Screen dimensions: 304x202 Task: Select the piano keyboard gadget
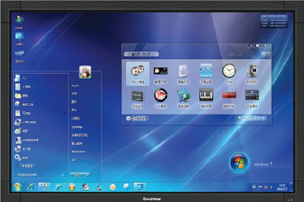pos(206,98)
